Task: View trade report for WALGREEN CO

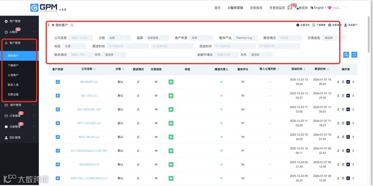Action: pos(156,165)
